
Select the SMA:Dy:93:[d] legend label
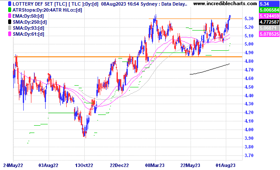coord(28,28)
